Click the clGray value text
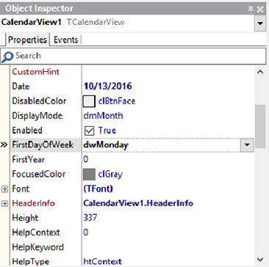The image size is (269, 267). click(110, 175)
